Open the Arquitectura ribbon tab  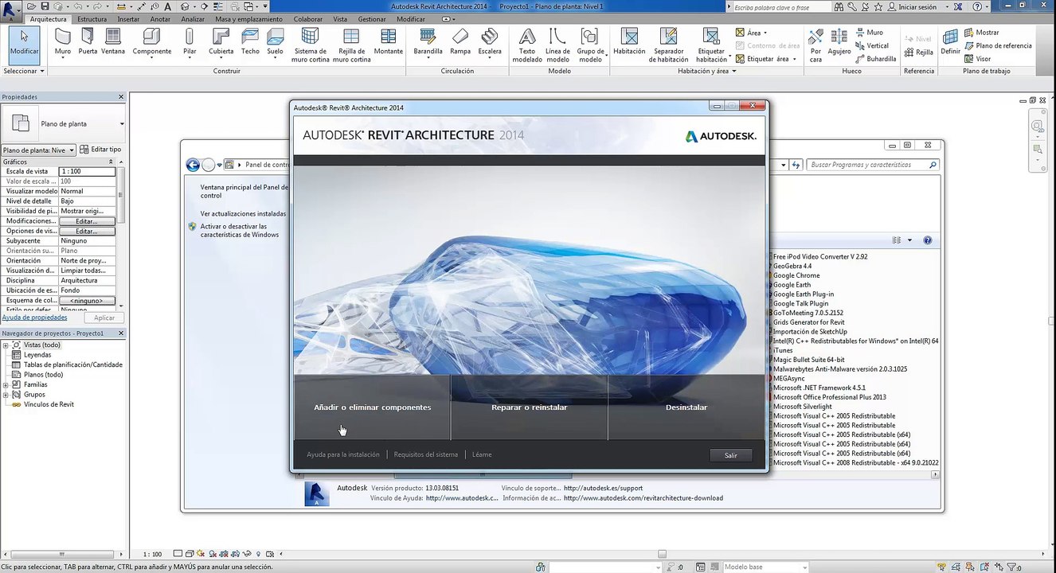[x=49, y=19]
